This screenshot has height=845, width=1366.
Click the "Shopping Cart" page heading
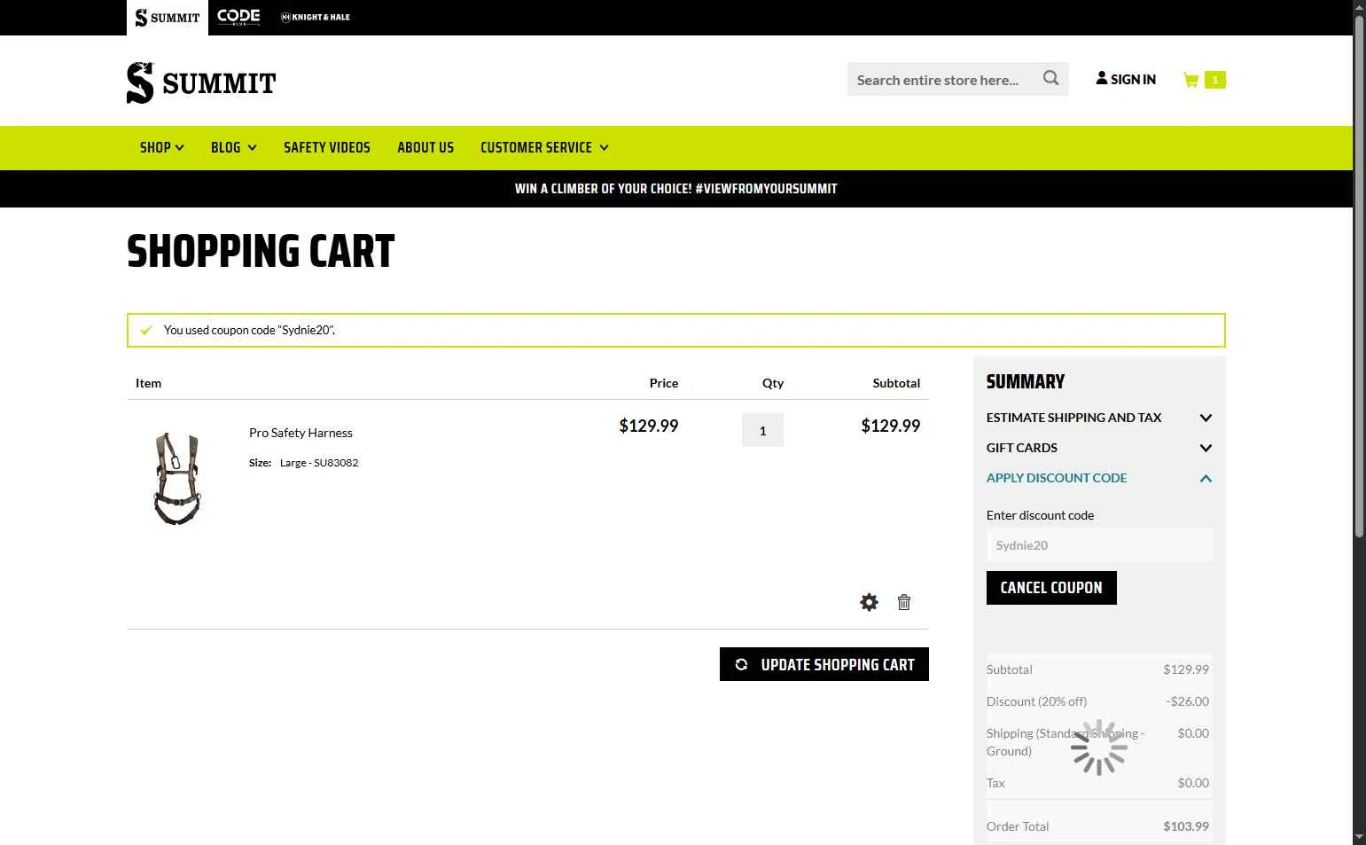[261, 252]
